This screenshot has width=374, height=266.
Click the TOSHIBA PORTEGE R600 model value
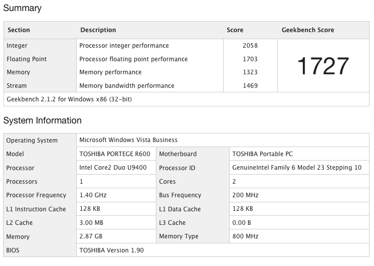115,154
